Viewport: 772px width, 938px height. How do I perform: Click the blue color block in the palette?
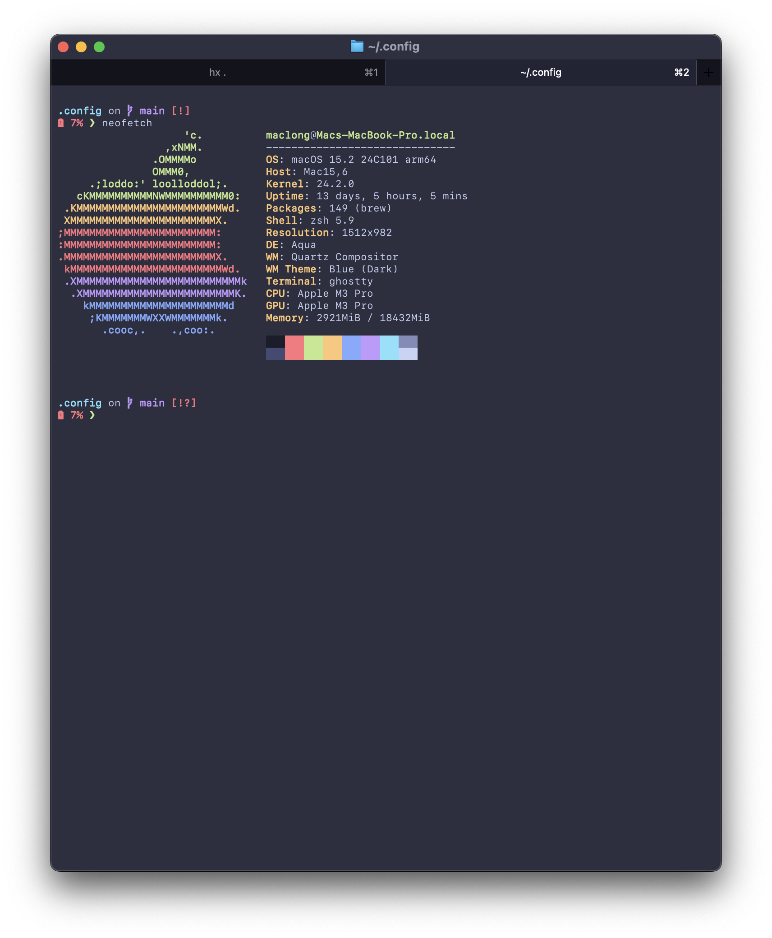click(x=351, y=348)
